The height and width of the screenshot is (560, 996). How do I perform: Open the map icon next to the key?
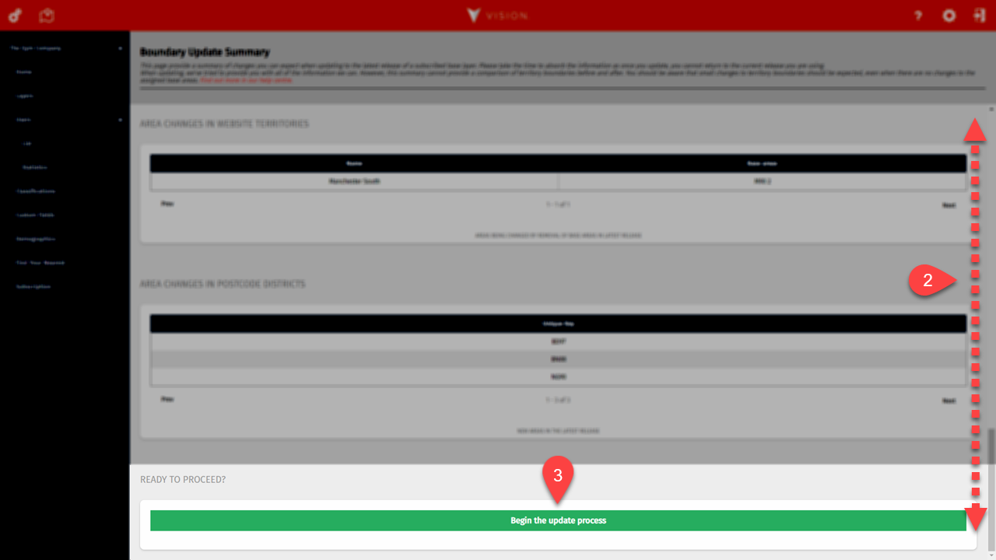pyautogui.click(x=47, y=16)
